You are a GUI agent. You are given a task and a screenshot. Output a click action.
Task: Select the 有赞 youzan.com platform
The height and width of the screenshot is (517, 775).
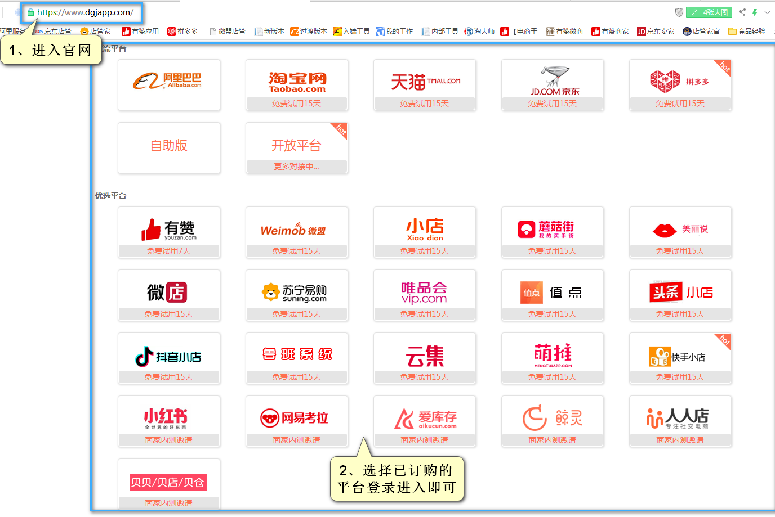coord(169,232)
